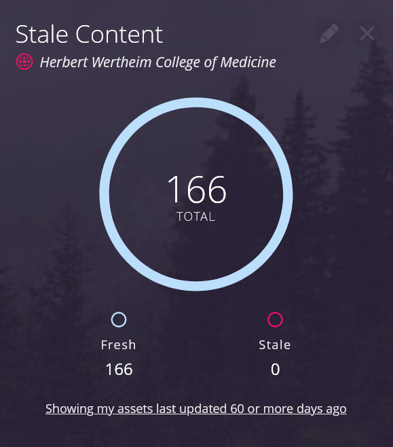Select the Fresh count of 166
The image size is (393, 447).
click(119, 370)
